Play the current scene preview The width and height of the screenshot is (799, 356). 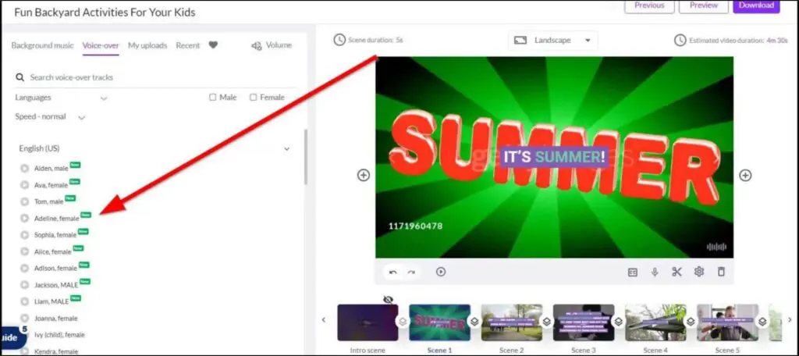coord(441,272)
